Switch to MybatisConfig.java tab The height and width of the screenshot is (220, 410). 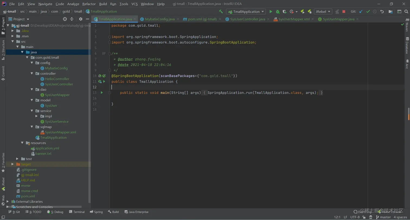tap(160, 19)
